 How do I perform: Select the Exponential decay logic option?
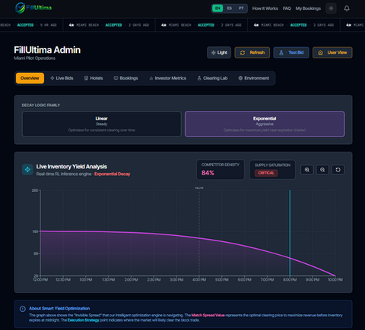[x=265, y=124]
